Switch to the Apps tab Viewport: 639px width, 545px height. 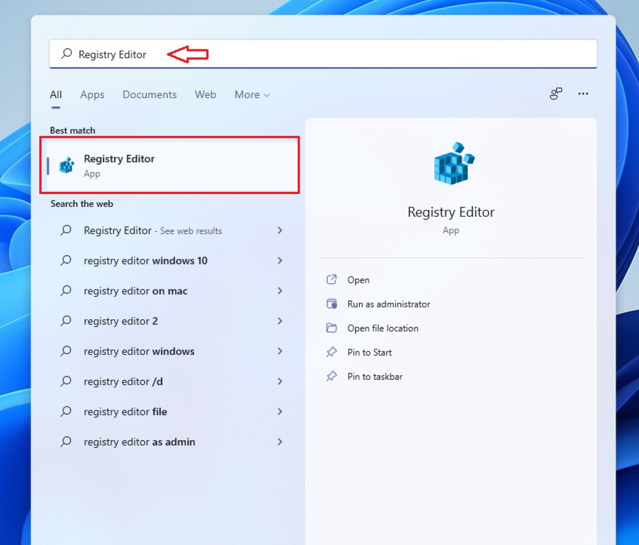point(92,95)
